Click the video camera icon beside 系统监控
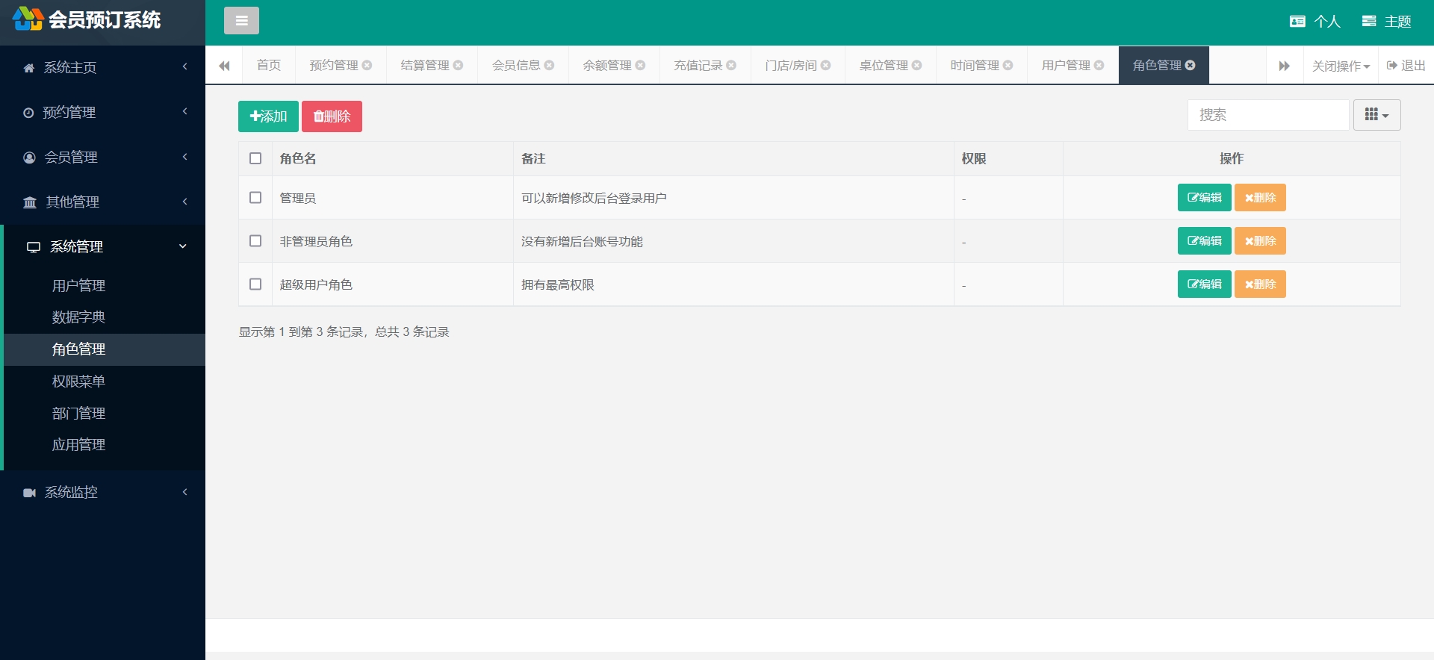Screen dimensions: 1434x660 [x=30, y=493]
